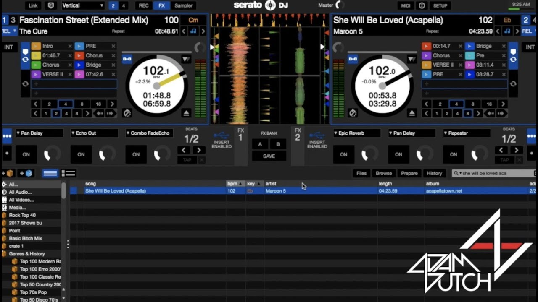
Task: Switch library to the album art list view icon
Action: click(69, 173)
